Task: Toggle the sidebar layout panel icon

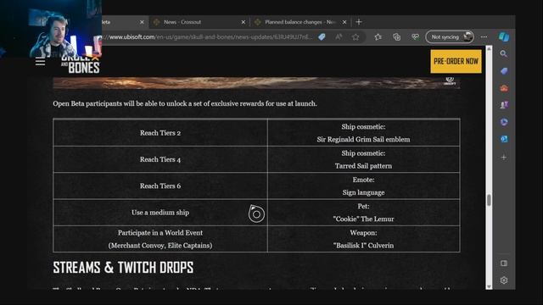Action: point(504,263)
